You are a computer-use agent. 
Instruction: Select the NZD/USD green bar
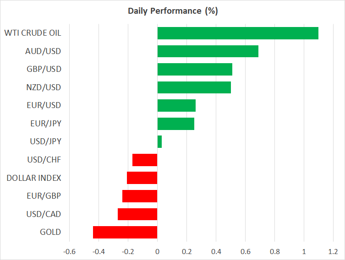point(194,87)
